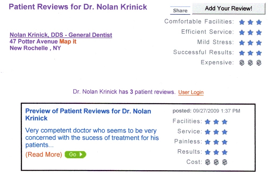Click middle dollar icon beside Cost
Viewport: 268px width, 174px height.
coord(216,162)
